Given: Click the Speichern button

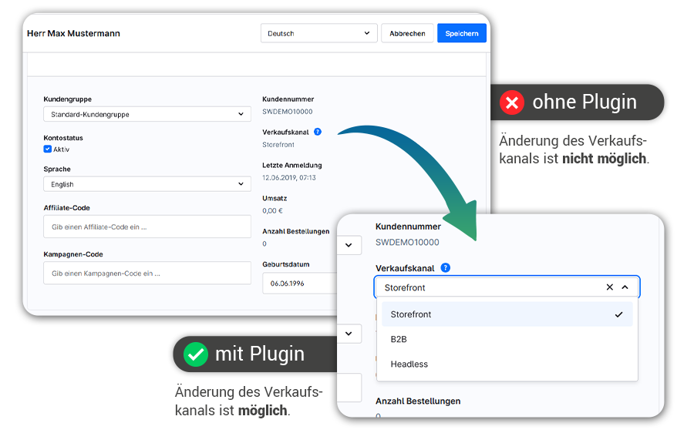Looking at the screenshot, I should coord(462,33).
